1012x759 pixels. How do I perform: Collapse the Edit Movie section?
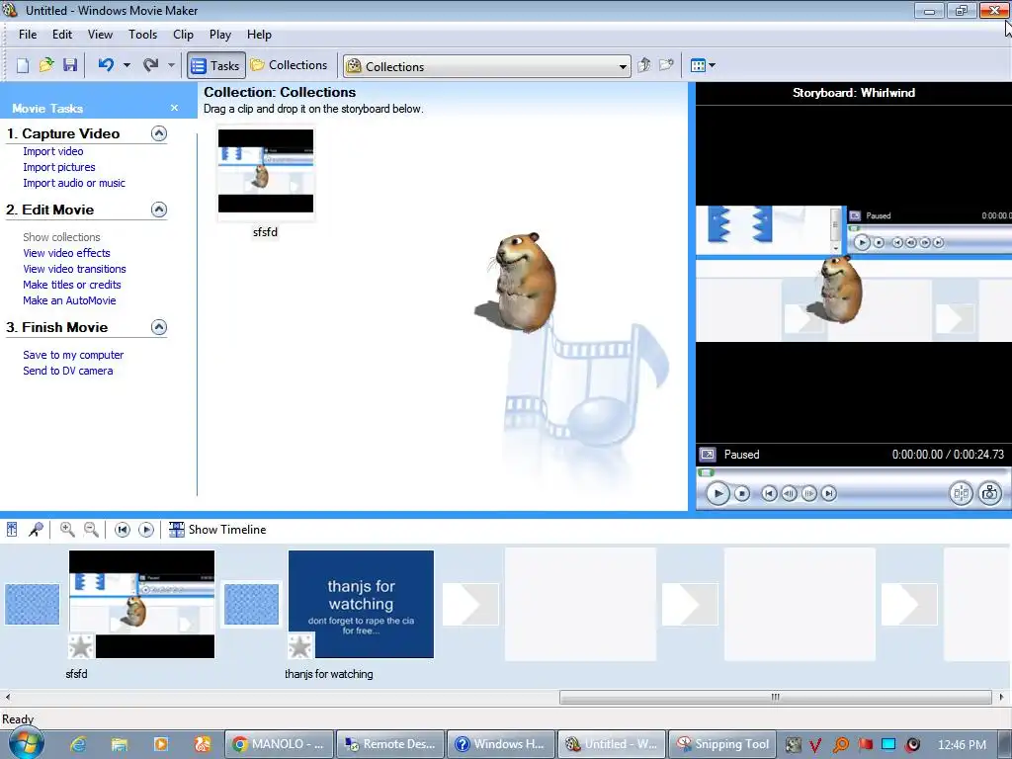pyautogui.click(x=159, y=210)
